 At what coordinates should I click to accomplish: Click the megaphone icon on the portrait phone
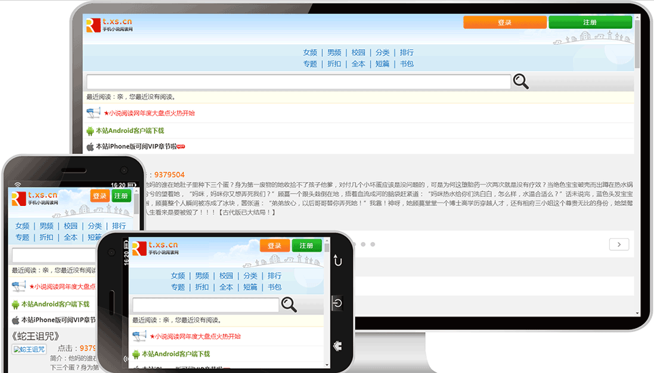click(x=19, y=286)
